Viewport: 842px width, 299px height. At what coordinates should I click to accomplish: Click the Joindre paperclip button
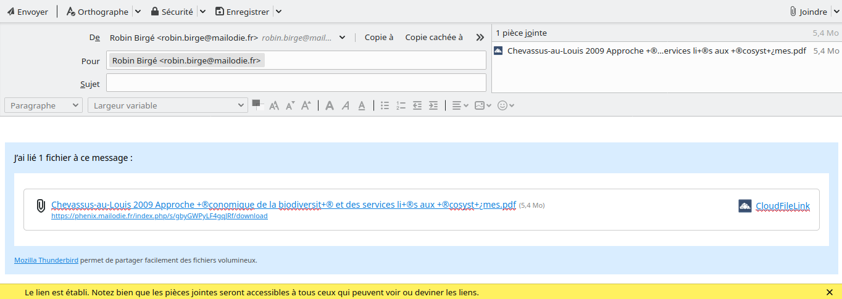(808, 12)
